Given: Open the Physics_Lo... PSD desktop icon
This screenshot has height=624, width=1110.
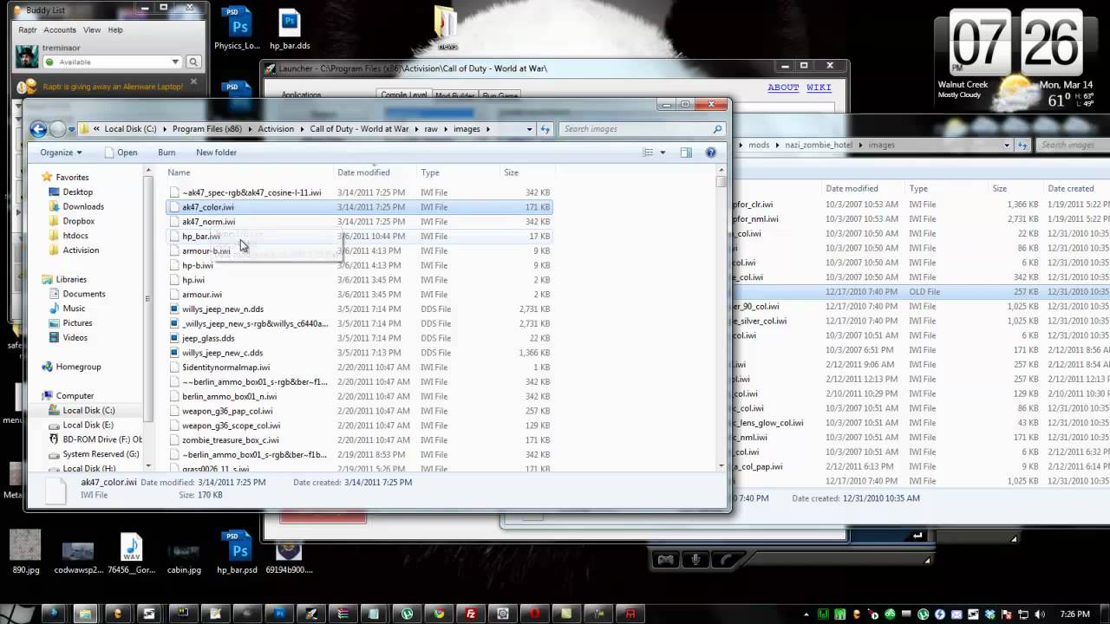Looking at the screenshot, I should pos(238,28).
